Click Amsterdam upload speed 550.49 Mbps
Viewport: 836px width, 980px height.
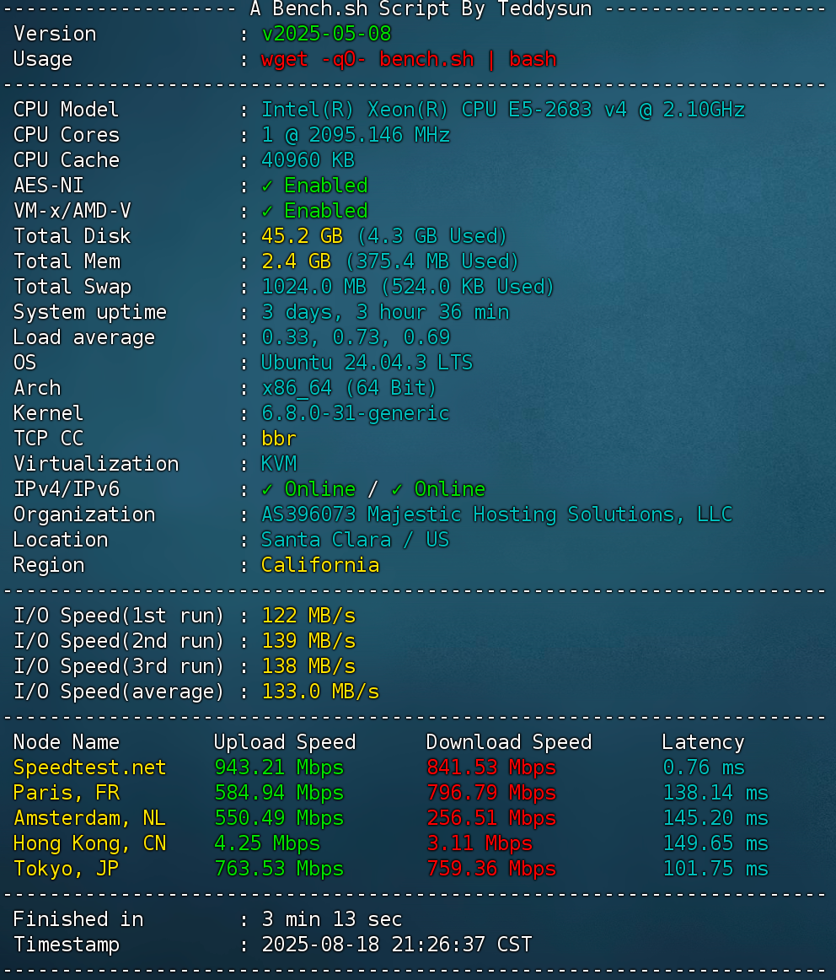tap(279, 818)
